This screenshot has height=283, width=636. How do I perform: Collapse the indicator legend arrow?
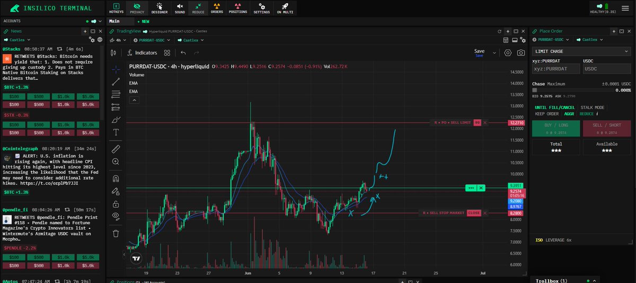click(x=134, y=99)
